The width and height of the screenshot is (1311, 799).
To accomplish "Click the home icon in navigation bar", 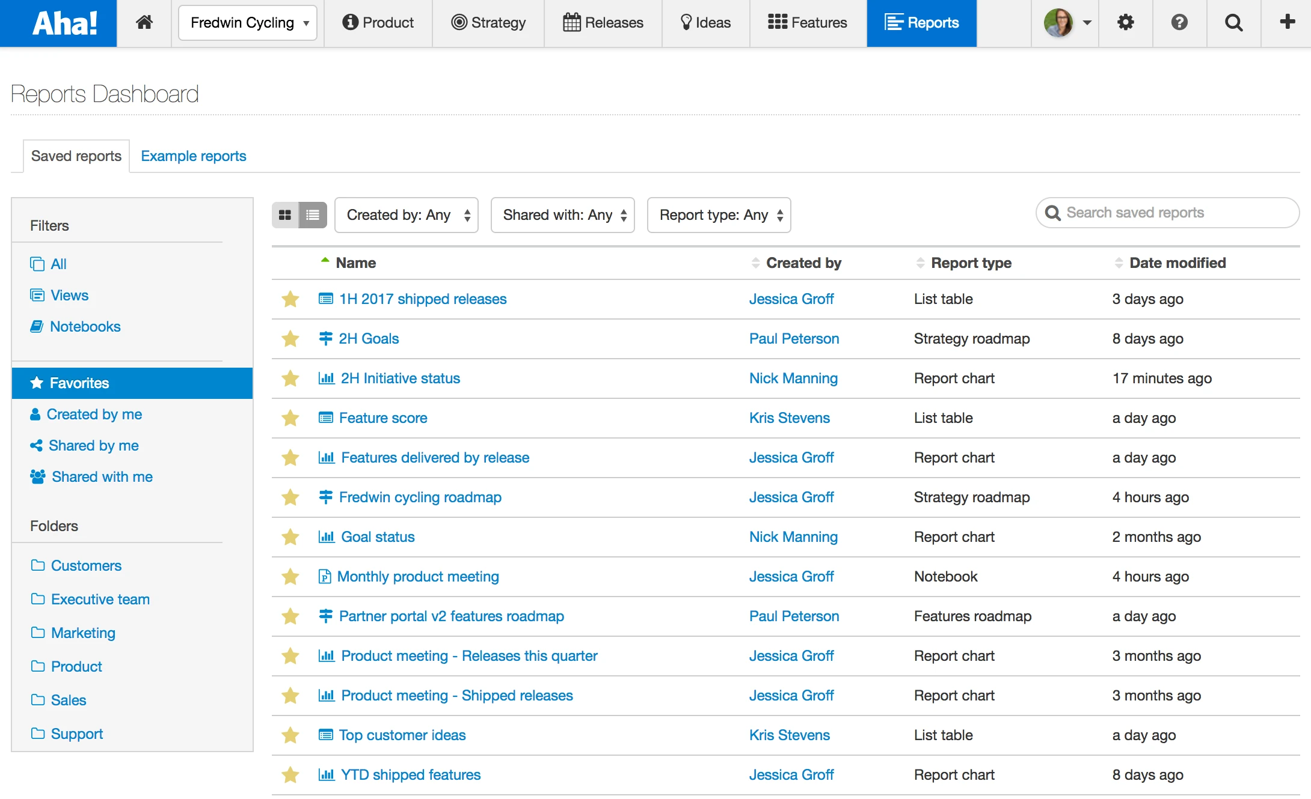I will pyautogui.click(x=144, y=23).
